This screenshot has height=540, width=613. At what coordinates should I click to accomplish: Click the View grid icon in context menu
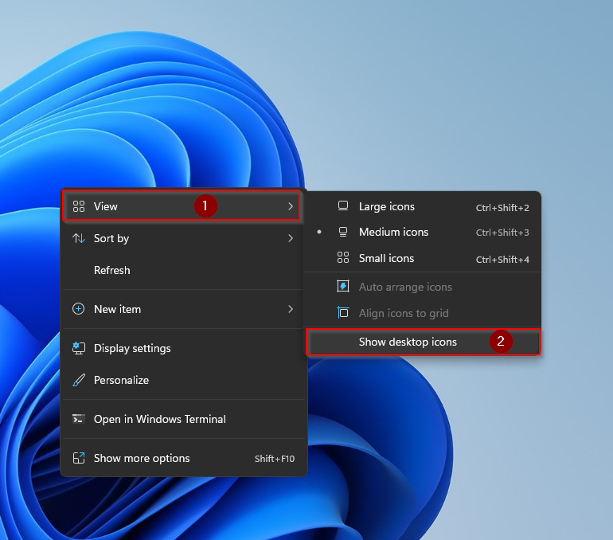coord(78,206)
